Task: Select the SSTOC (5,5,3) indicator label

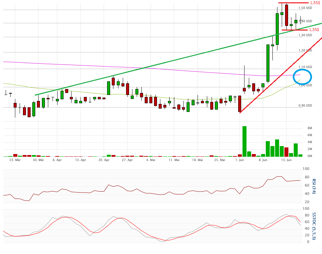Action: [x=314, y=226]
